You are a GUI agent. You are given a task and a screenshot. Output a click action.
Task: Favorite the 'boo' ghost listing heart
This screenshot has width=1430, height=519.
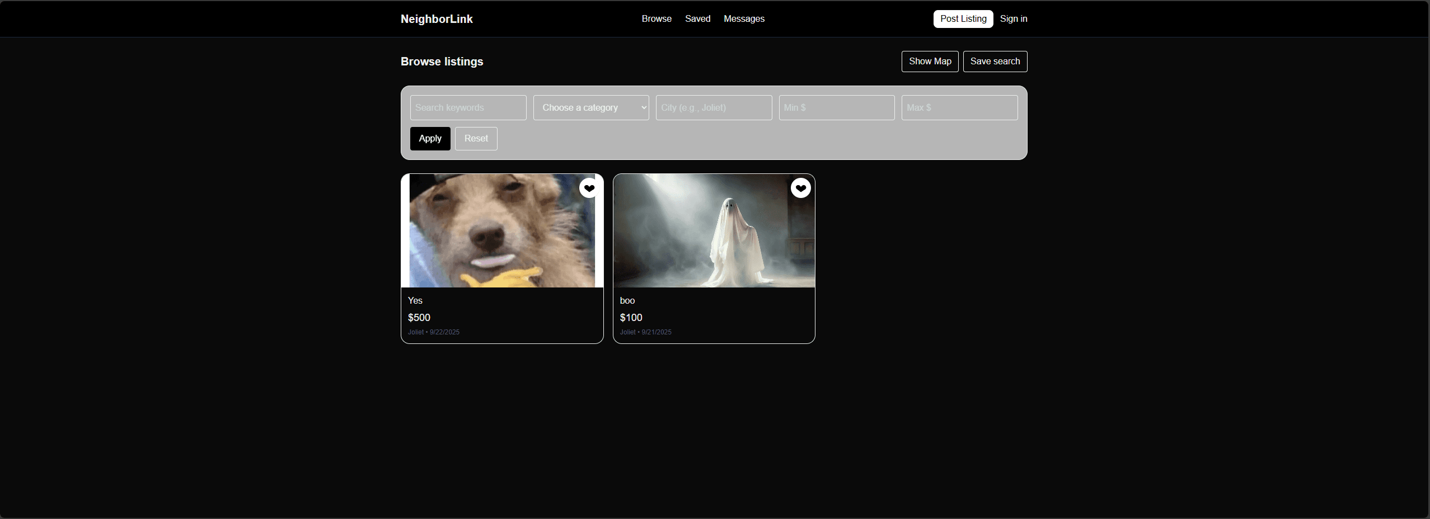pyautogui.click(x=800, y=188)
